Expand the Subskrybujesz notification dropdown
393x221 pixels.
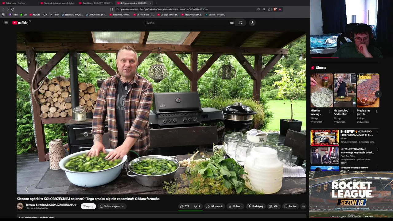[x=112, y=206]
